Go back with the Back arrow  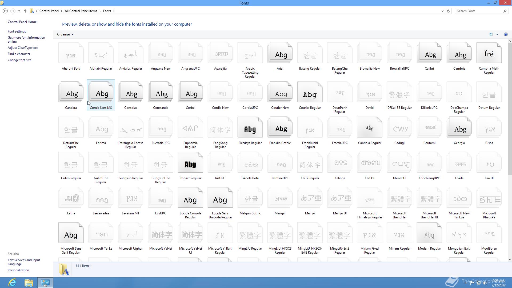point(5,11)
